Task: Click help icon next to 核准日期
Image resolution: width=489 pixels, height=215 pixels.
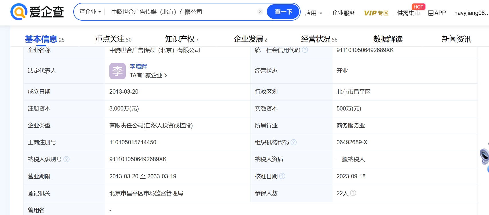Action: 282,176
